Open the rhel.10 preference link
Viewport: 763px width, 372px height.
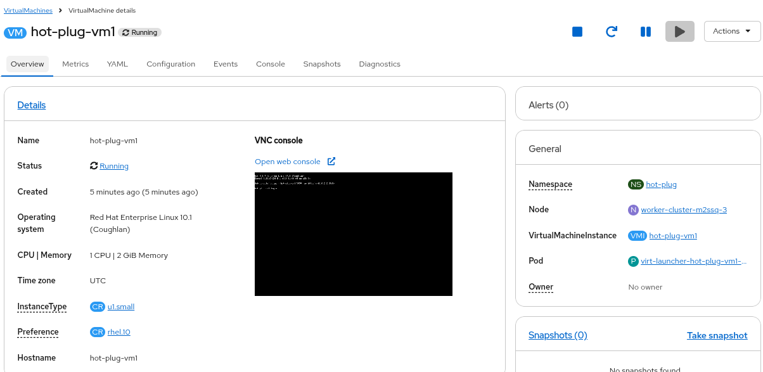click(x=119, y=332)
